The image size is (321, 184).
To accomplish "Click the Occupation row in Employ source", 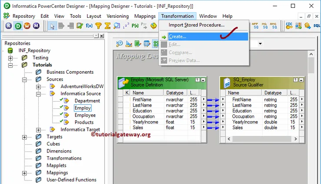I will [x=162, y=116].
